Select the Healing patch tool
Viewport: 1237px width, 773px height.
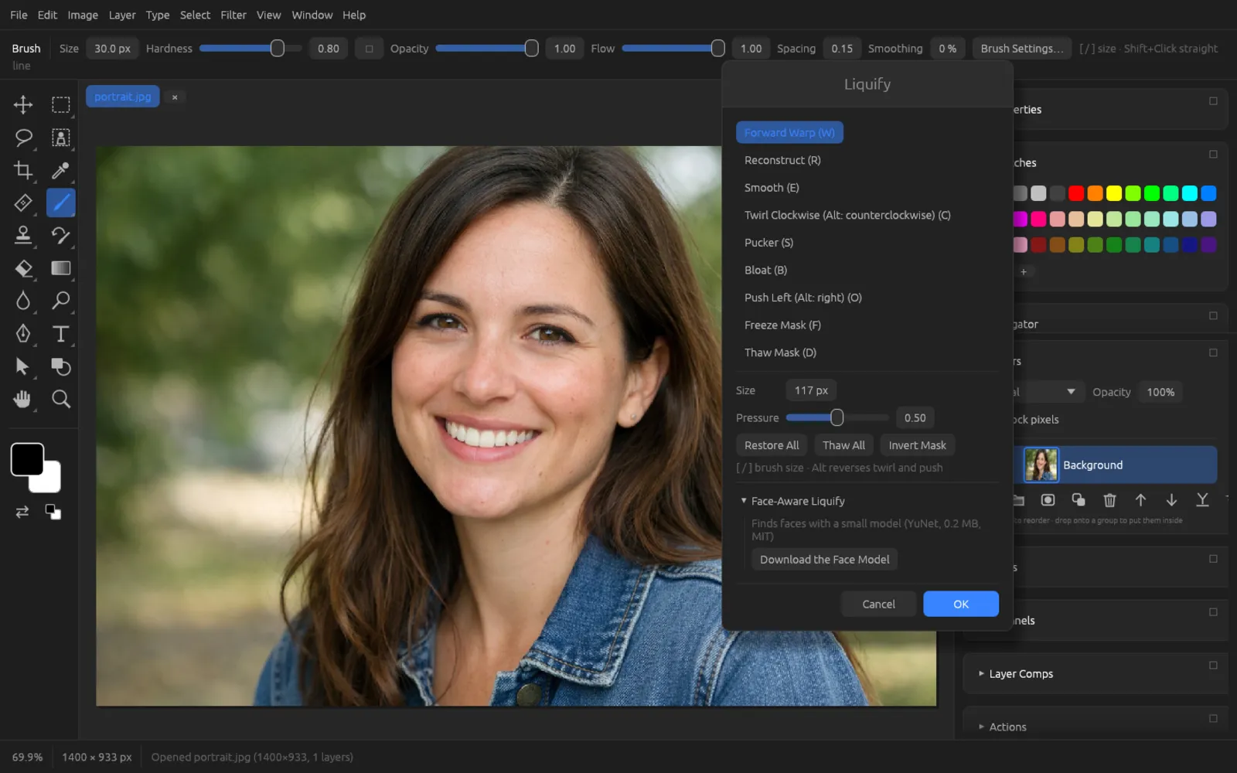pyautogui.click(x=23, y=203)
